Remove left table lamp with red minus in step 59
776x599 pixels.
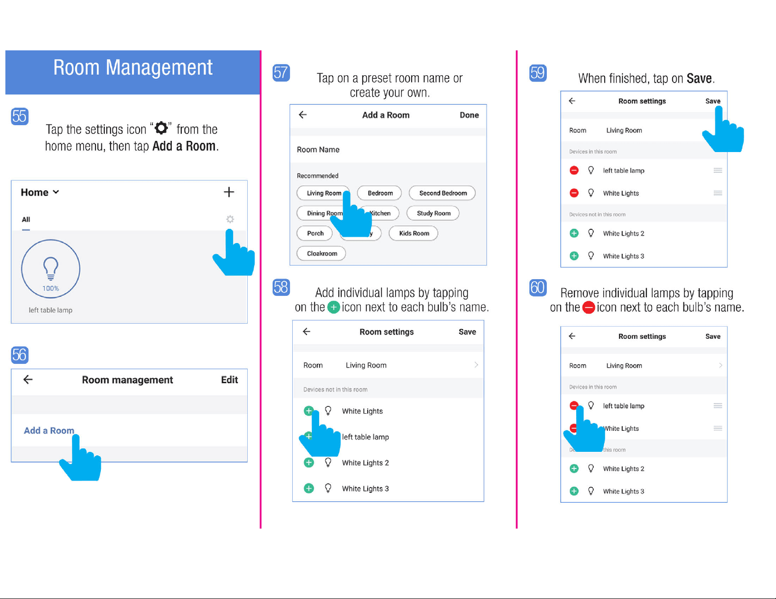tap(574, 170)
